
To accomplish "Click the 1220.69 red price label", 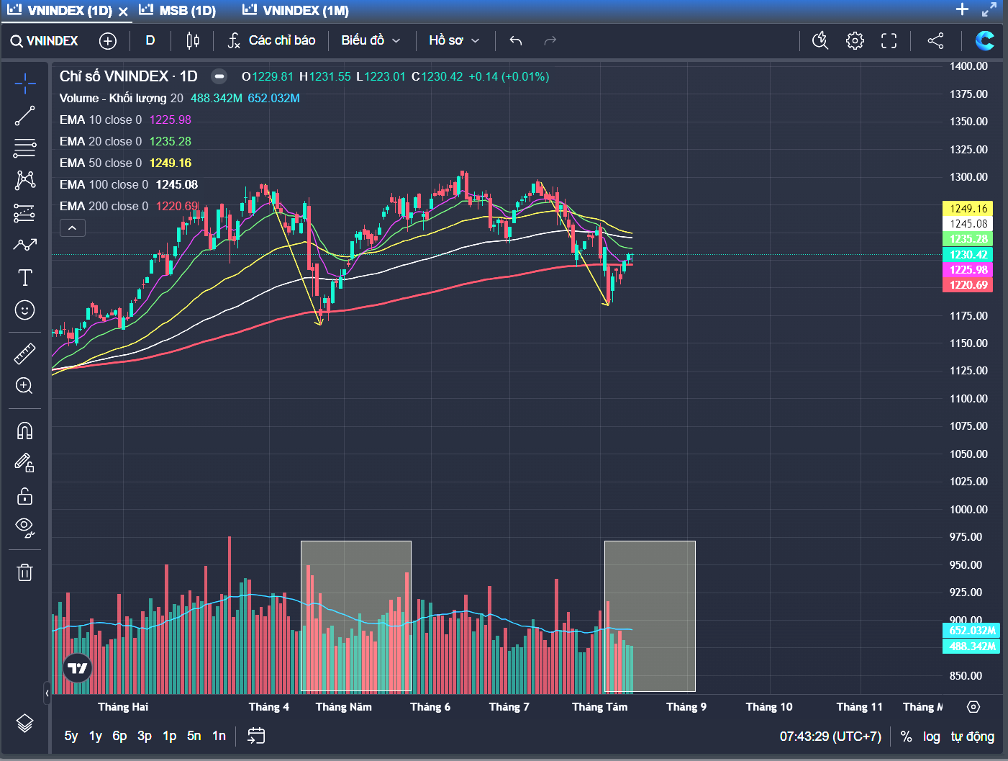I will point(968,285).
